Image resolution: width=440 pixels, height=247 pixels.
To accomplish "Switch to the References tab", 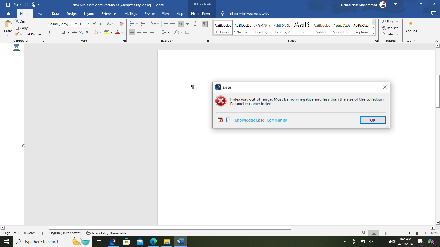I will (x=109, y=13).
